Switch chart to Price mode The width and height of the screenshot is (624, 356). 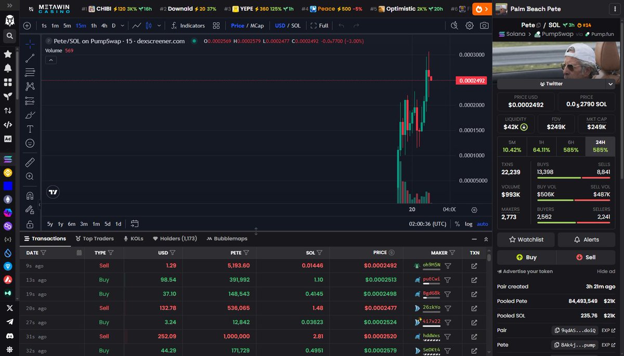click(x=238, y=25)
